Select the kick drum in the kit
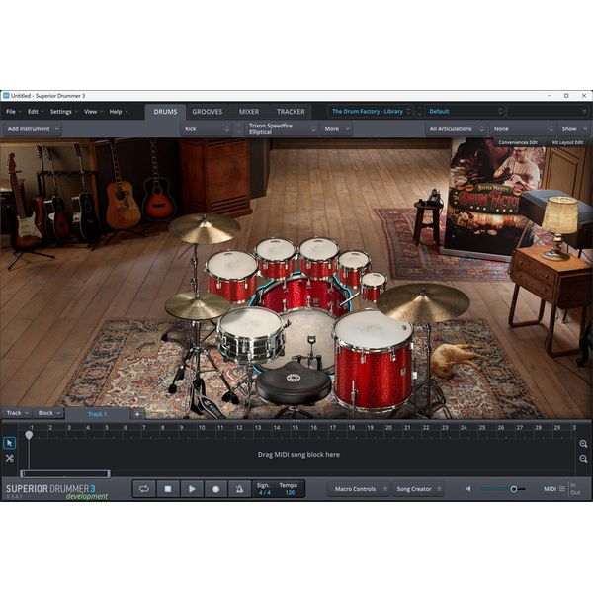Image resolution: width=593 pixels, height=593 pixels. [x=304, y=296]
